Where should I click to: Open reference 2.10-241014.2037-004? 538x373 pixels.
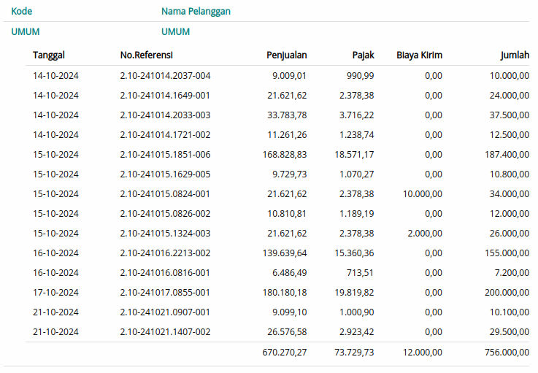coord(165,75)
